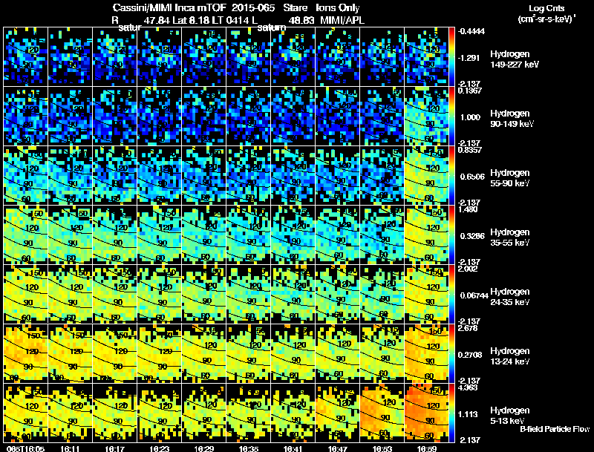Click the "B-field Particle Flow" caption

pyautogui.click(x=555, y=429)
